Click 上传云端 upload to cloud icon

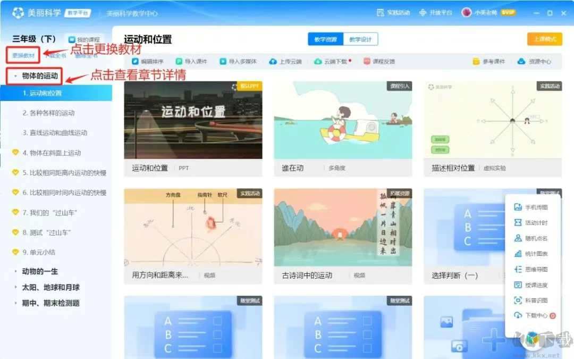point(273,61)
